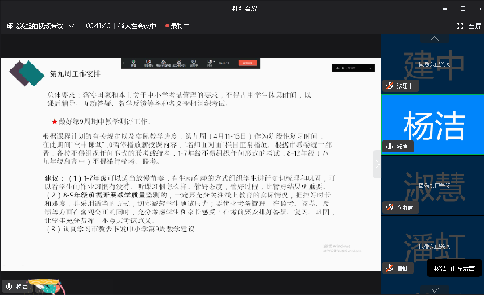This screenshot has height=295, width=484.
Task: Show previous participants with the up chevron
Action: pyautogui.click(x=435, y=38)
